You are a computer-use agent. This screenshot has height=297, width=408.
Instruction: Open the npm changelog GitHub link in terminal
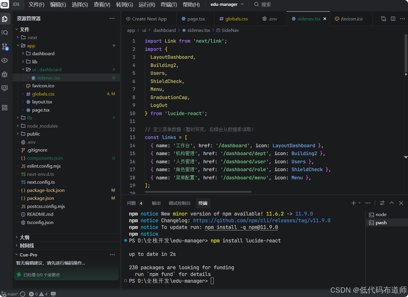[262, 220]
